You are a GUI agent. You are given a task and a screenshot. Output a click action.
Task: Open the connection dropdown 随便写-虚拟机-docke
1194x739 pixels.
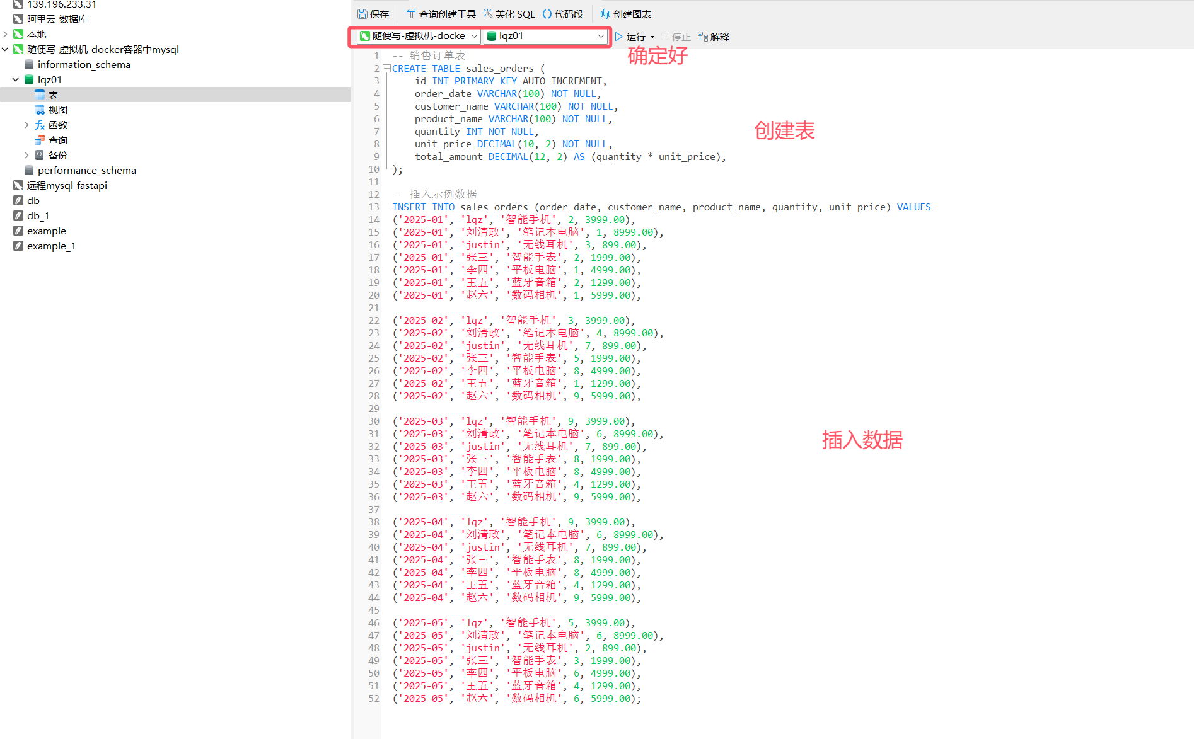(419, 36)
